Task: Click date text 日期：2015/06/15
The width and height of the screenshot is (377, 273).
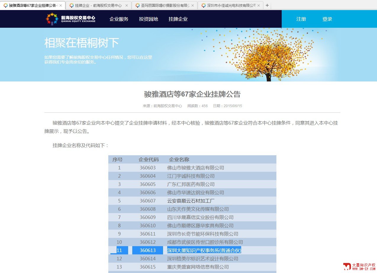Action: tap(228, 106)
